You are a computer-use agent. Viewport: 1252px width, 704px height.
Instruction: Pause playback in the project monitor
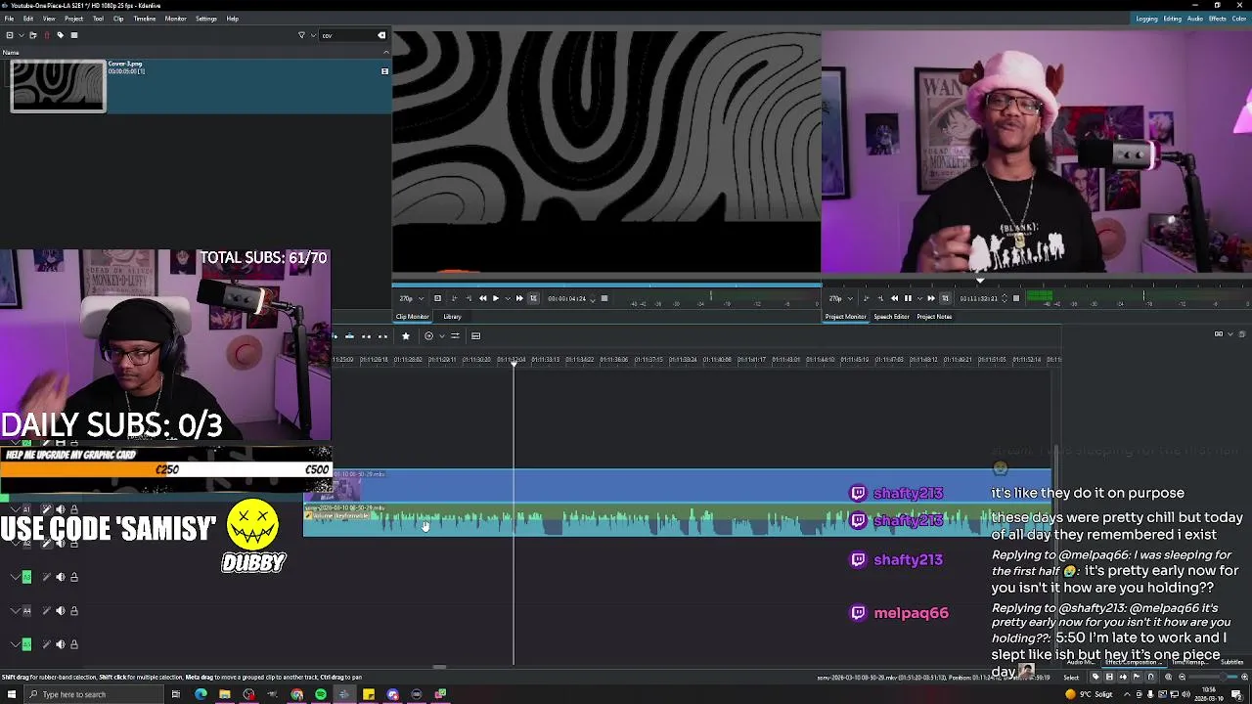[x=908, y=298]
